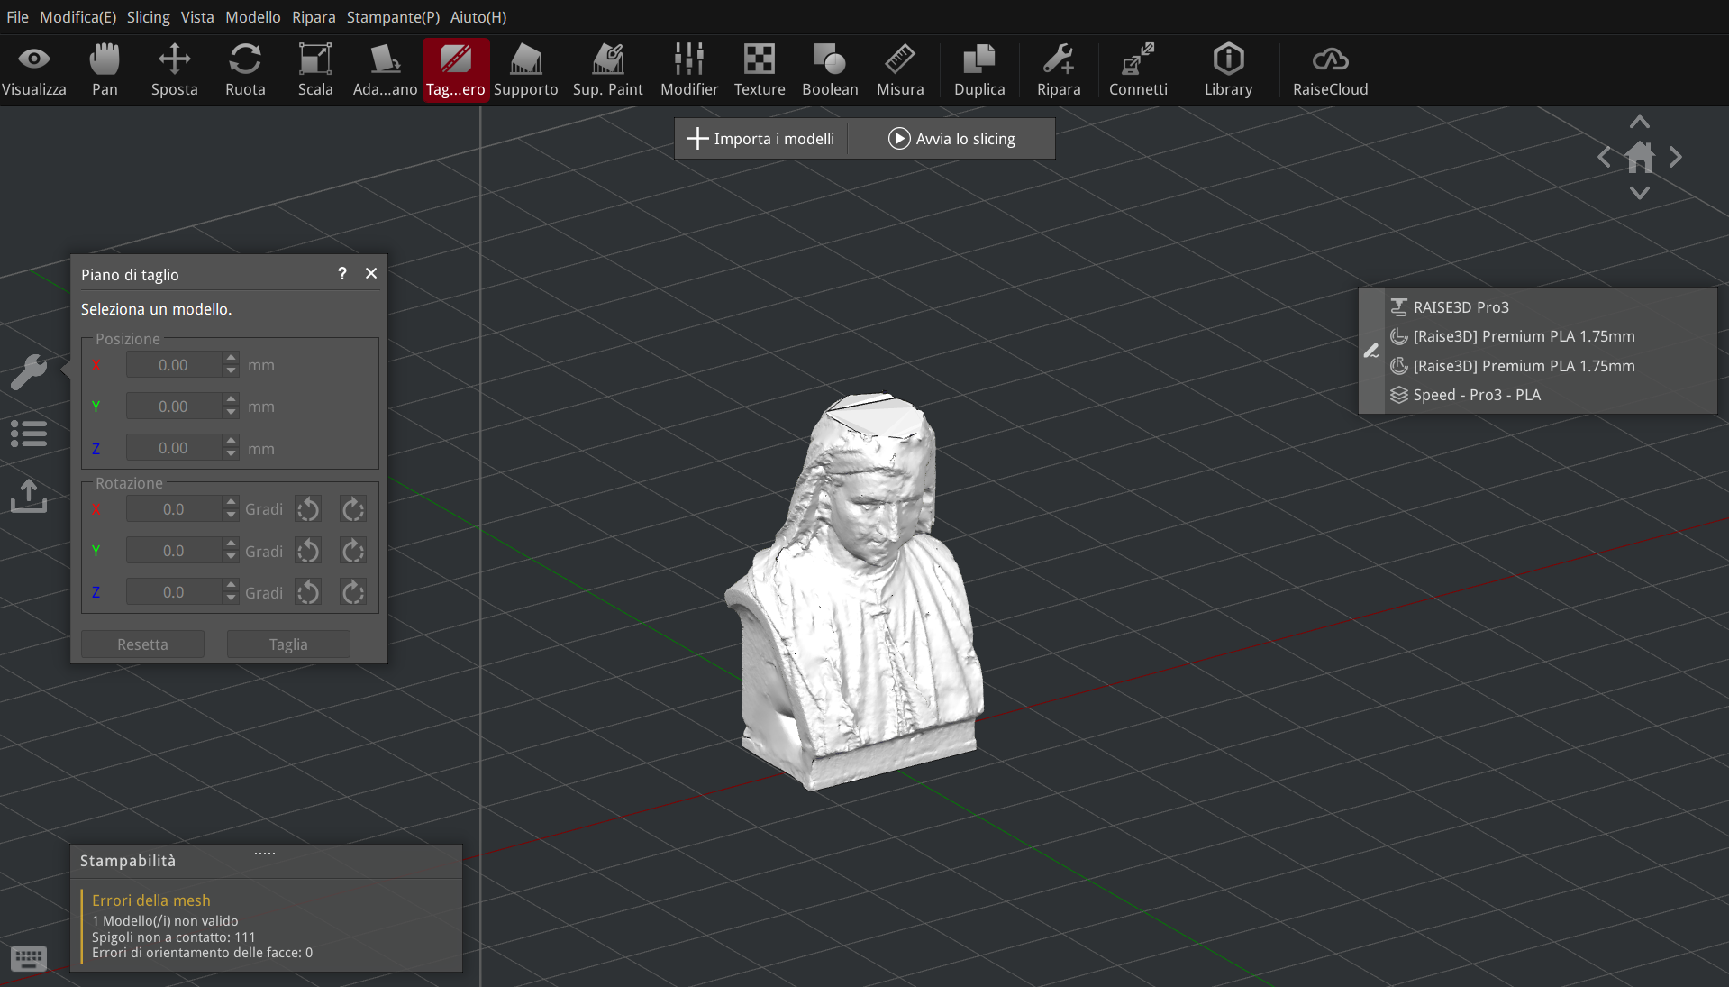This screenshot has width=1729, height=987.
Task: Close the Piano di taglio panel
Action: 371,273
